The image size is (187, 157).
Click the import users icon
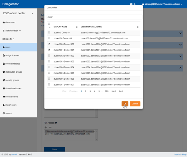click(x=4, y=105)
